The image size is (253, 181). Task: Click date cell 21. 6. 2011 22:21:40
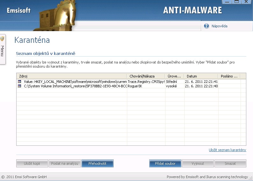(201, 86)
